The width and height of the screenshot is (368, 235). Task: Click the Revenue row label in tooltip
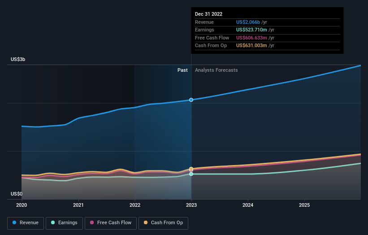(204, 22)
